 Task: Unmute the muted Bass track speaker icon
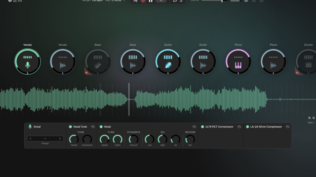point(87,72)
